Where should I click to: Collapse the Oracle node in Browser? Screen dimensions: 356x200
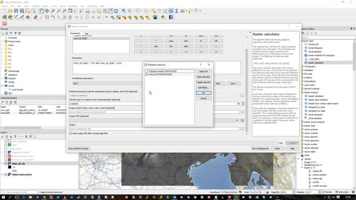pyautogui.click(x=2, y=86)
